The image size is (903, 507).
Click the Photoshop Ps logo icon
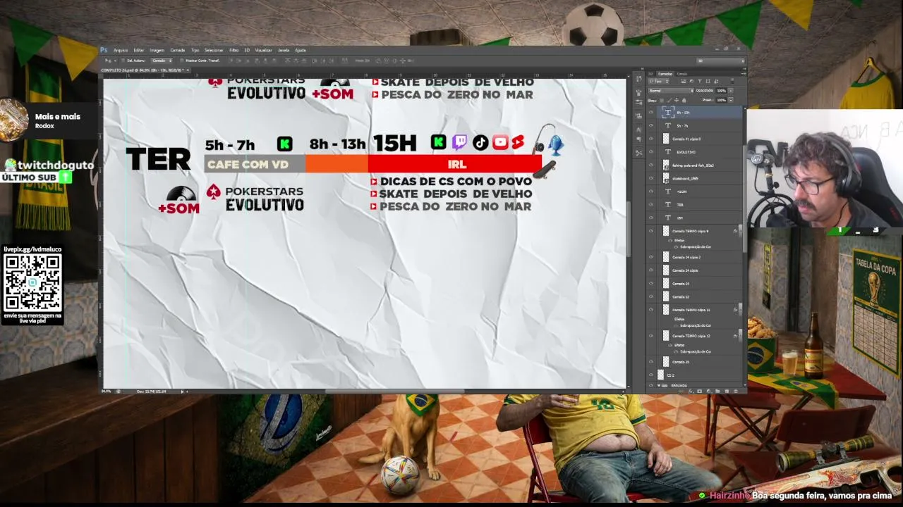pyautogui.click(x=104, y=50)
